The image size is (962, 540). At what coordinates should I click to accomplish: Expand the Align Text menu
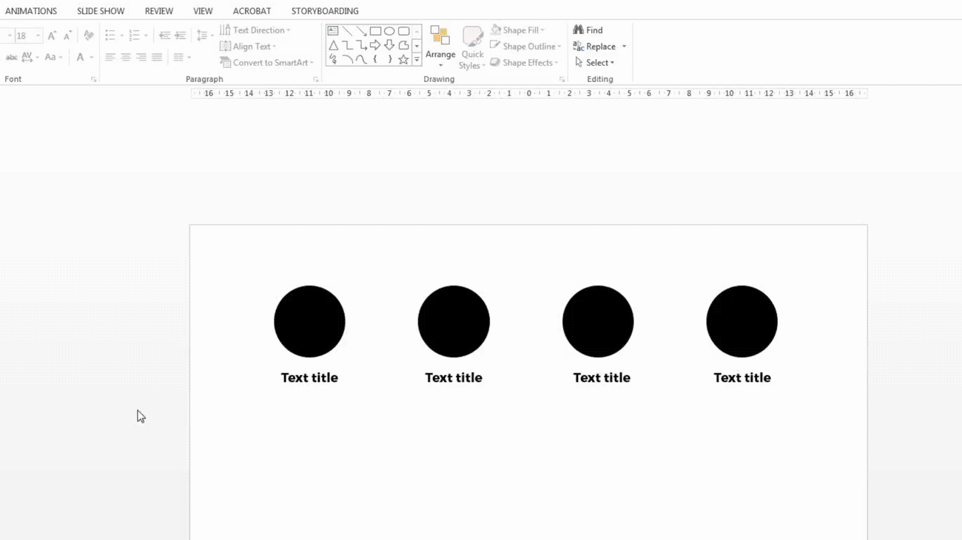tap(249, 47)
